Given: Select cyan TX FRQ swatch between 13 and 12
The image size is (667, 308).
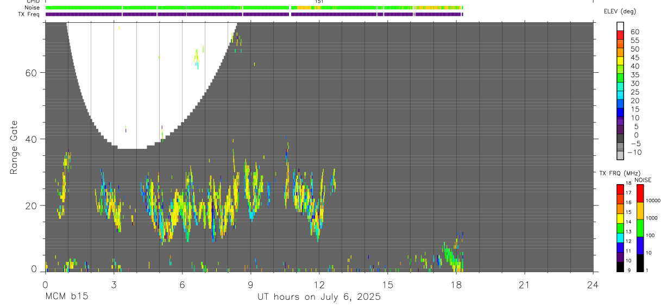Looking at the screenshot, I should coord(620,237).
